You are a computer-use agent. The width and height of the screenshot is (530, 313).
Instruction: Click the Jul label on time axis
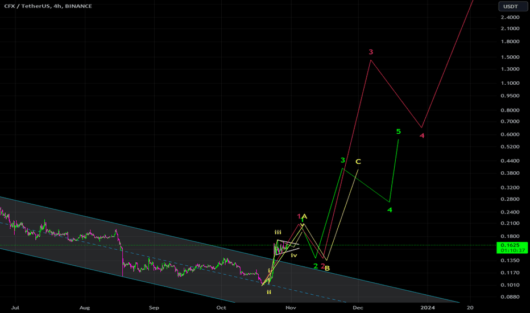point(15,308)
